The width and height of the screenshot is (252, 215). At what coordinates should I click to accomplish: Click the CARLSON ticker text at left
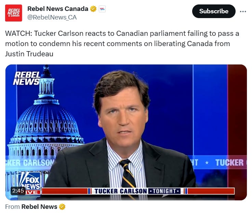pyautogui.click(x=39, y=163)
